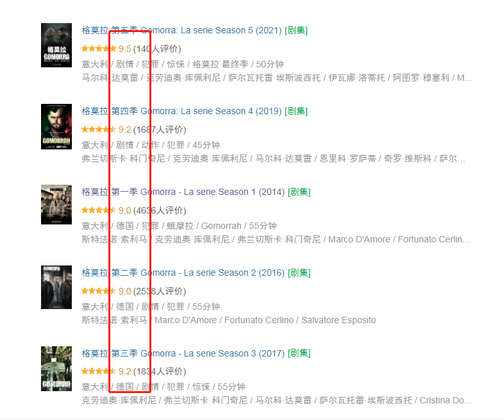Click the Season 4 reviews count text
This screenshot has height=420, width=504.
coord(160,130)
